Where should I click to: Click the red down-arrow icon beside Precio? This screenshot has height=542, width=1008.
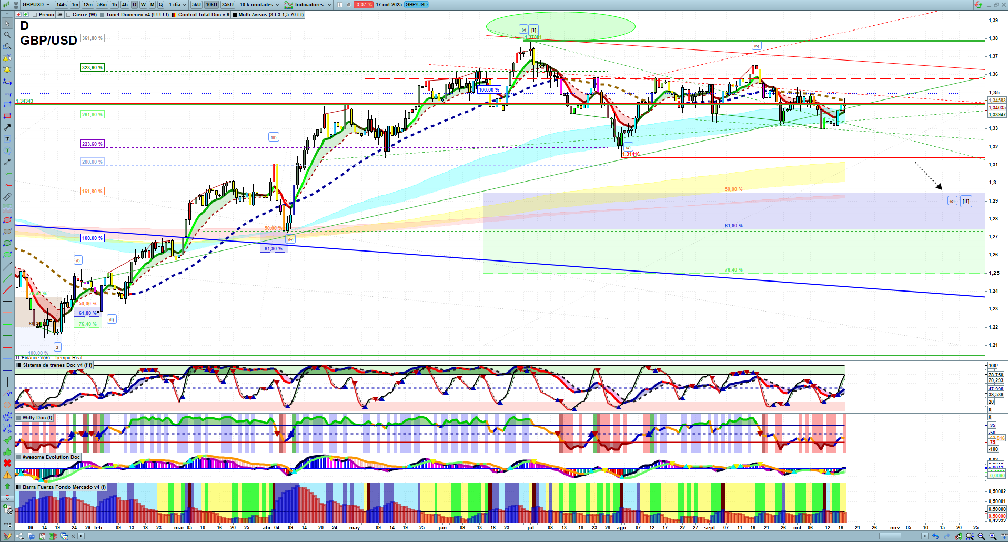pyautogui.click(x=19, y=15)
